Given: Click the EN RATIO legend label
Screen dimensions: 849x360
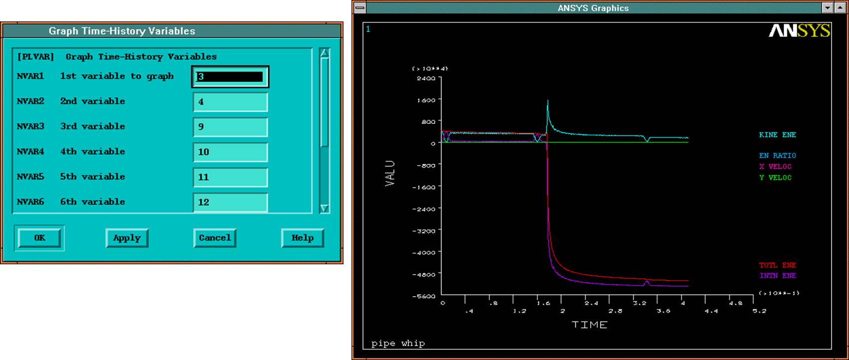Looking at the screenshot, I should tap(777, 156).
